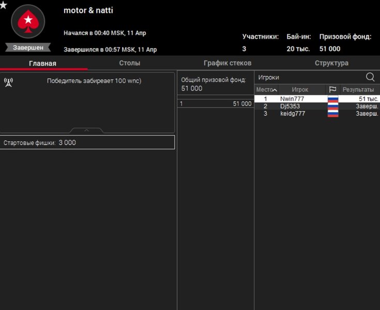Sort by the Результаты column header
The height and width of the screenshot is (310, 380).
358,89
